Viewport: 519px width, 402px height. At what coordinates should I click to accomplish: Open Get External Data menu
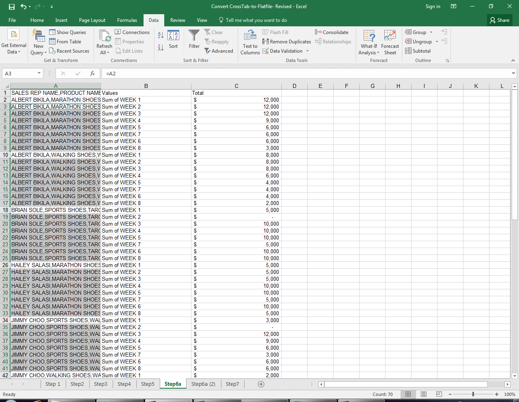coord(13,42)
